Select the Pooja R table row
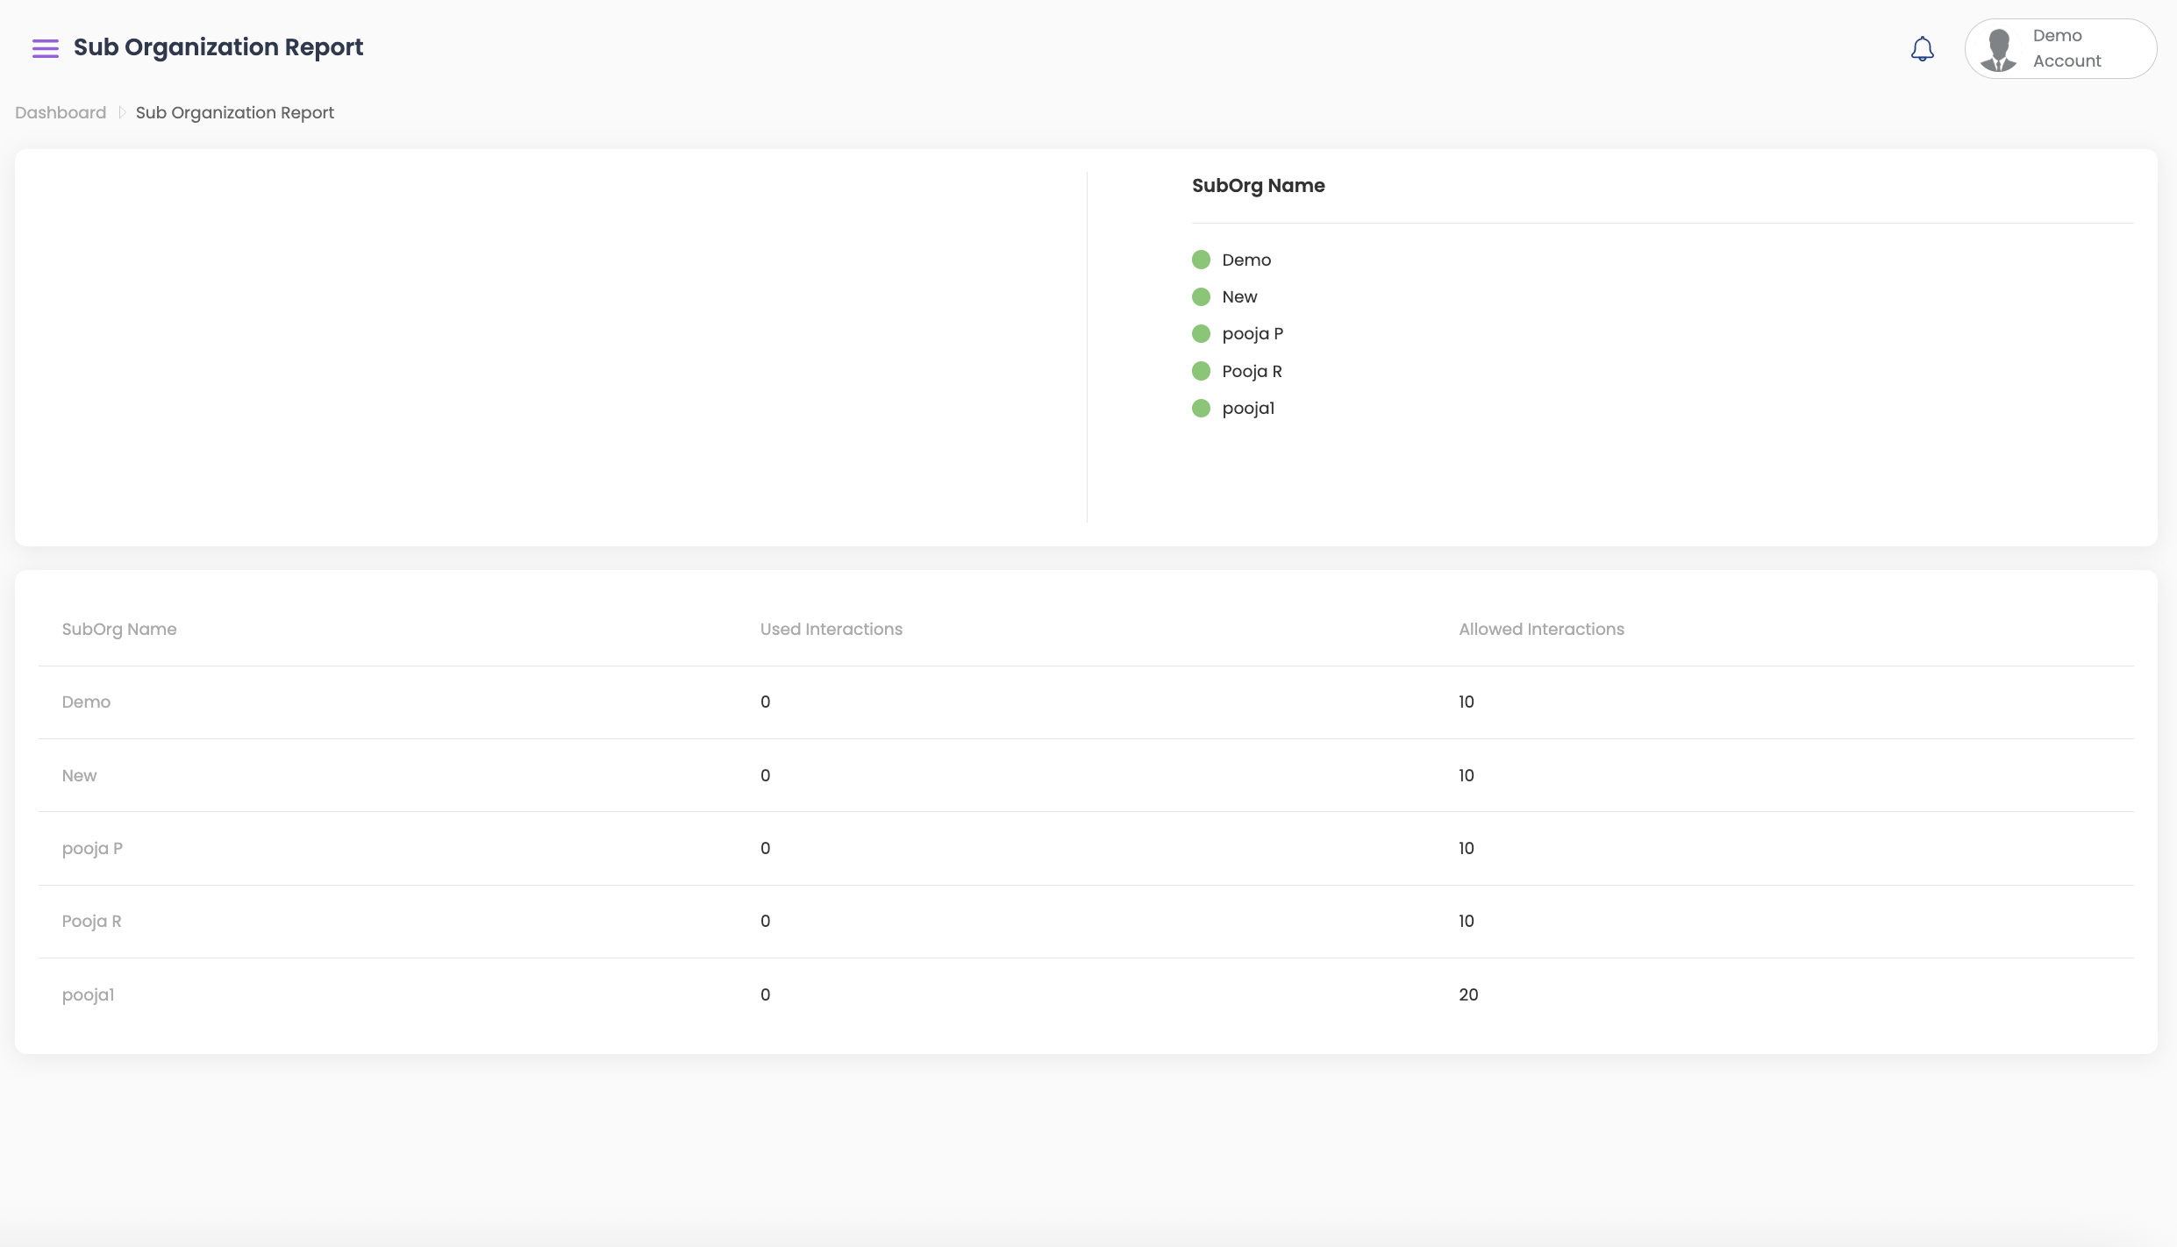2177x1247 pixels. [x=91, y=921]
